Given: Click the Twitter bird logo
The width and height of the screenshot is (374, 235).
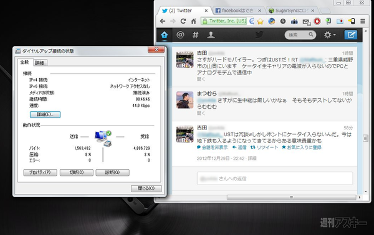Looking at the screenshot, I should click(x=259, y=35).
